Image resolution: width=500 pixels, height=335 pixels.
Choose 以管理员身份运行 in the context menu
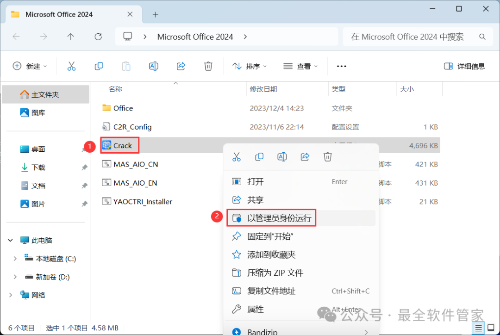(x=301, y=218)
